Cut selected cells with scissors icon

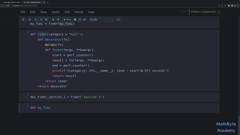(36, 19)
